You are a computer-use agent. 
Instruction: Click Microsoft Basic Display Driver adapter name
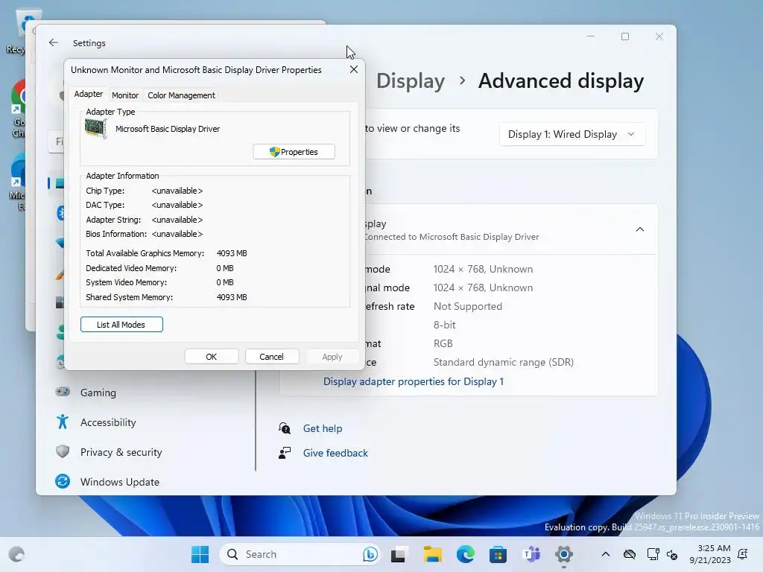168,129
